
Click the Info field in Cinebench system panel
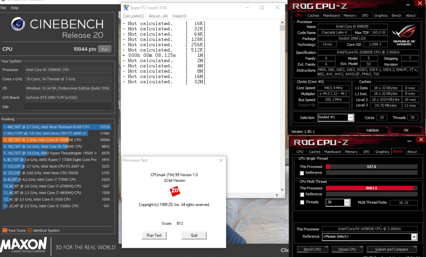(x=68, y=107)
